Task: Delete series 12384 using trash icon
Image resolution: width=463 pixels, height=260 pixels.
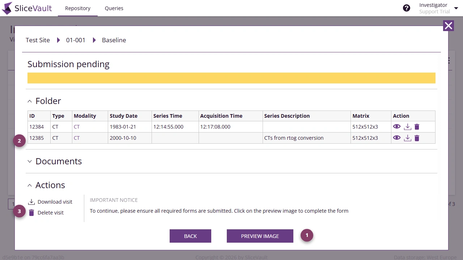Action: tap(417, 126)
